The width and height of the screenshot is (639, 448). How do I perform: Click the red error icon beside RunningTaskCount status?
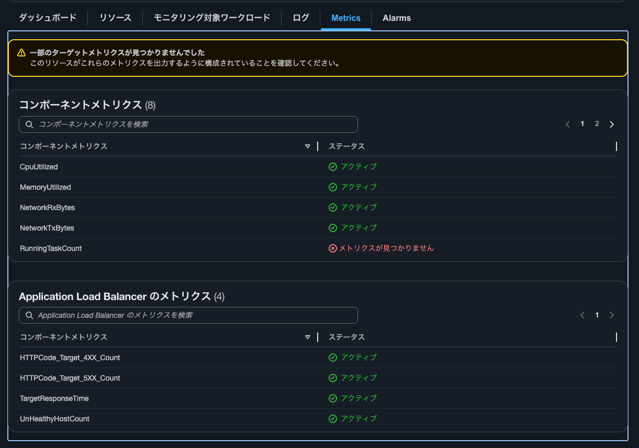pos(332,248)
